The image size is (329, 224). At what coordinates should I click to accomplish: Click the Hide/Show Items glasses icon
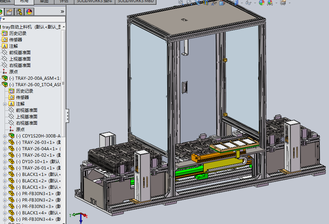click(249, 2)
